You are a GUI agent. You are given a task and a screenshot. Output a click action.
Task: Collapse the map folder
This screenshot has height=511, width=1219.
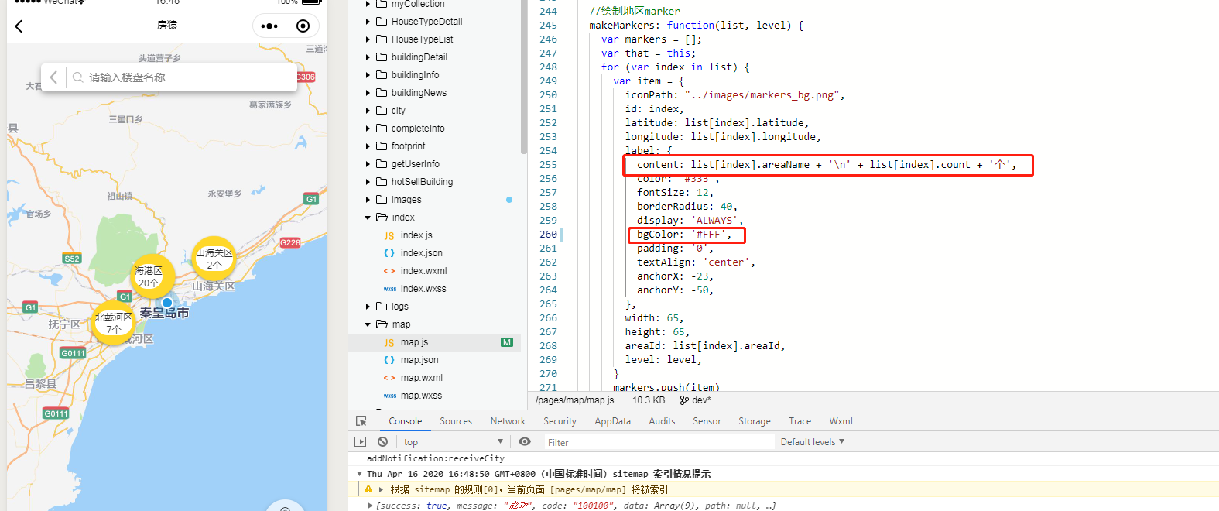click(368, 324)
